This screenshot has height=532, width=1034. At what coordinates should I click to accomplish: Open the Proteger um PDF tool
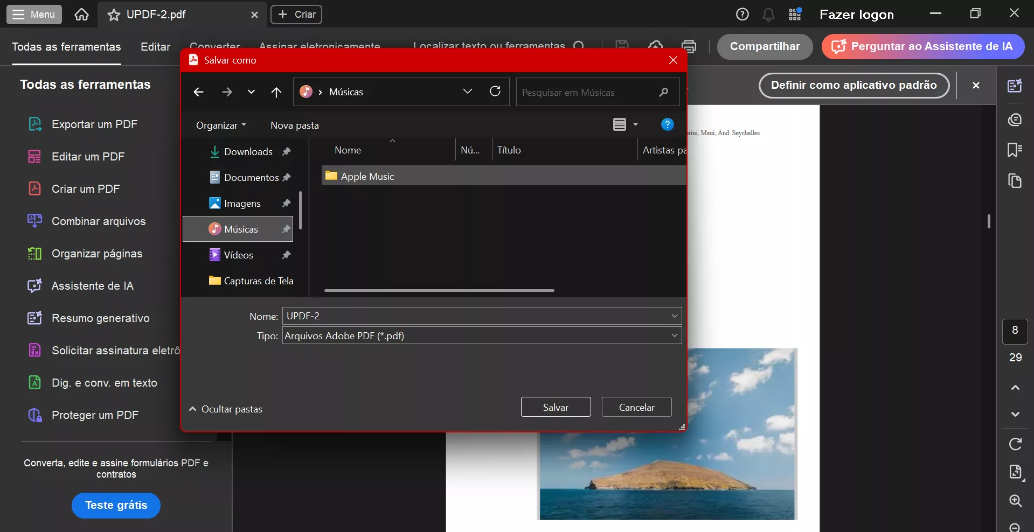pyautogui.click(x=95, y=415)
